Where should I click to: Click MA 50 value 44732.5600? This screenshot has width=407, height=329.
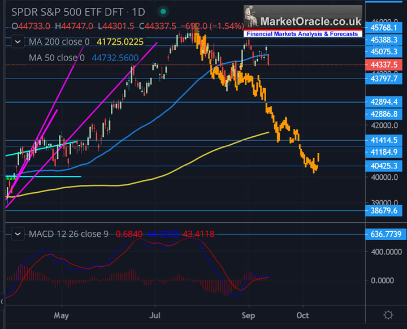click(x=115, y=58)
